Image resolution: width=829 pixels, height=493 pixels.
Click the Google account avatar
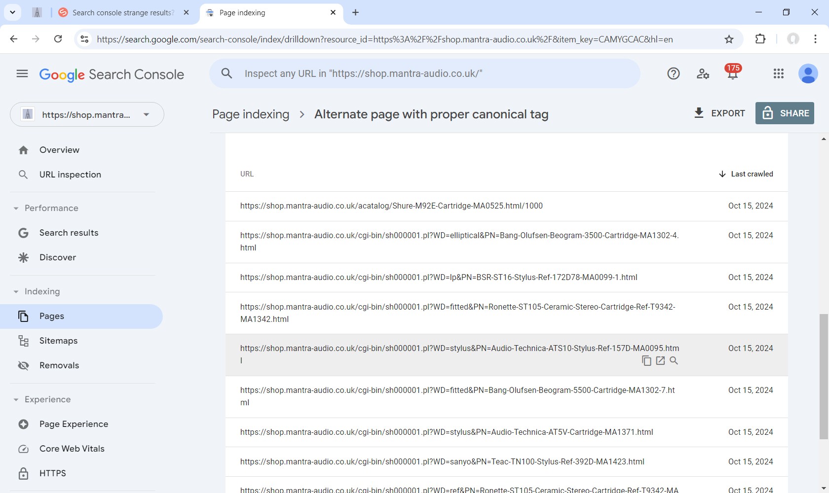click(808, 74)
